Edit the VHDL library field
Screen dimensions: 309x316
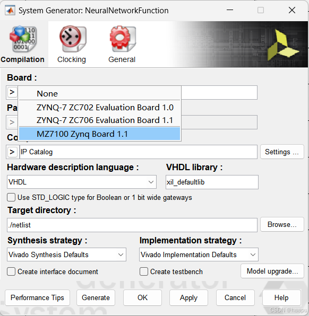(x=212, y=182)
